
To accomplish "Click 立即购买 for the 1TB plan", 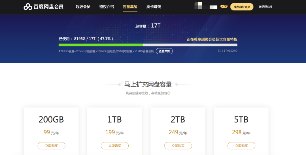I will coord(115,146).
